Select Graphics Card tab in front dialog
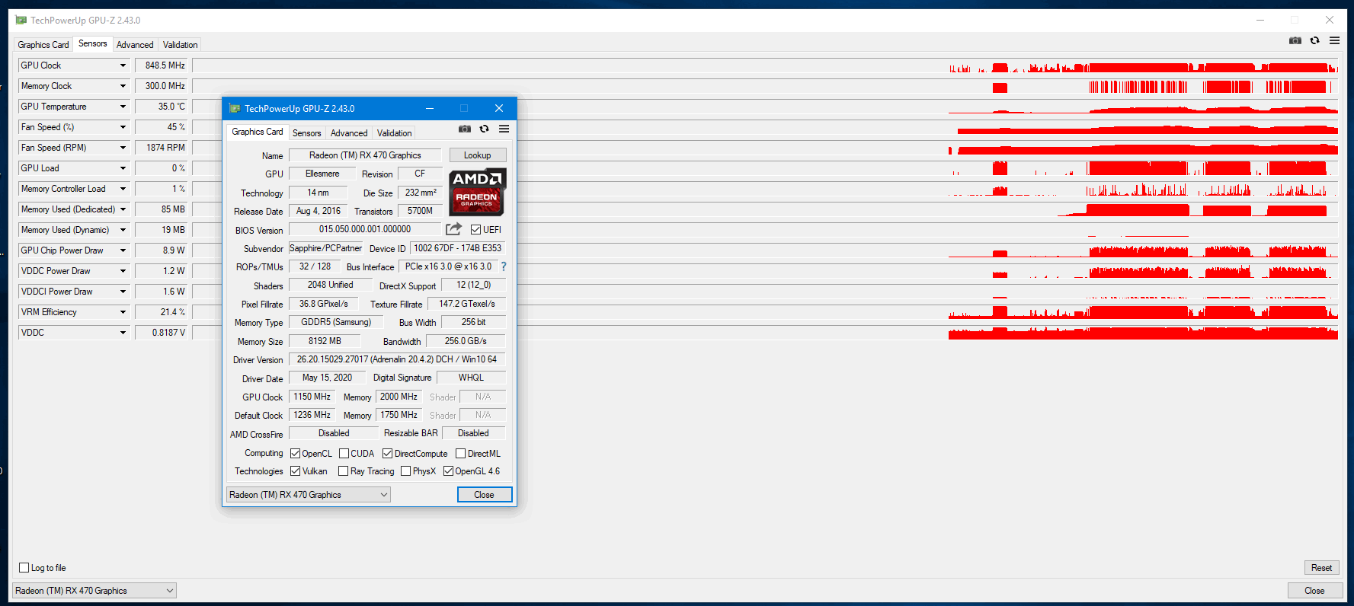 [258, 132]
